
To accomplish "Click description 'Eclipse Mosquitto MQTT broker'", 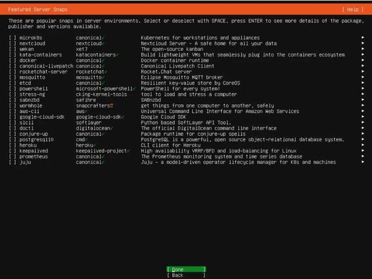I will coord(182,77).
